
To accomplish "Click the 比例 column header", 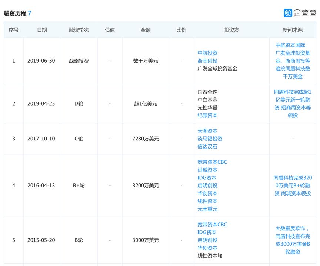I will pyautogui.click(x=181, y=30).
